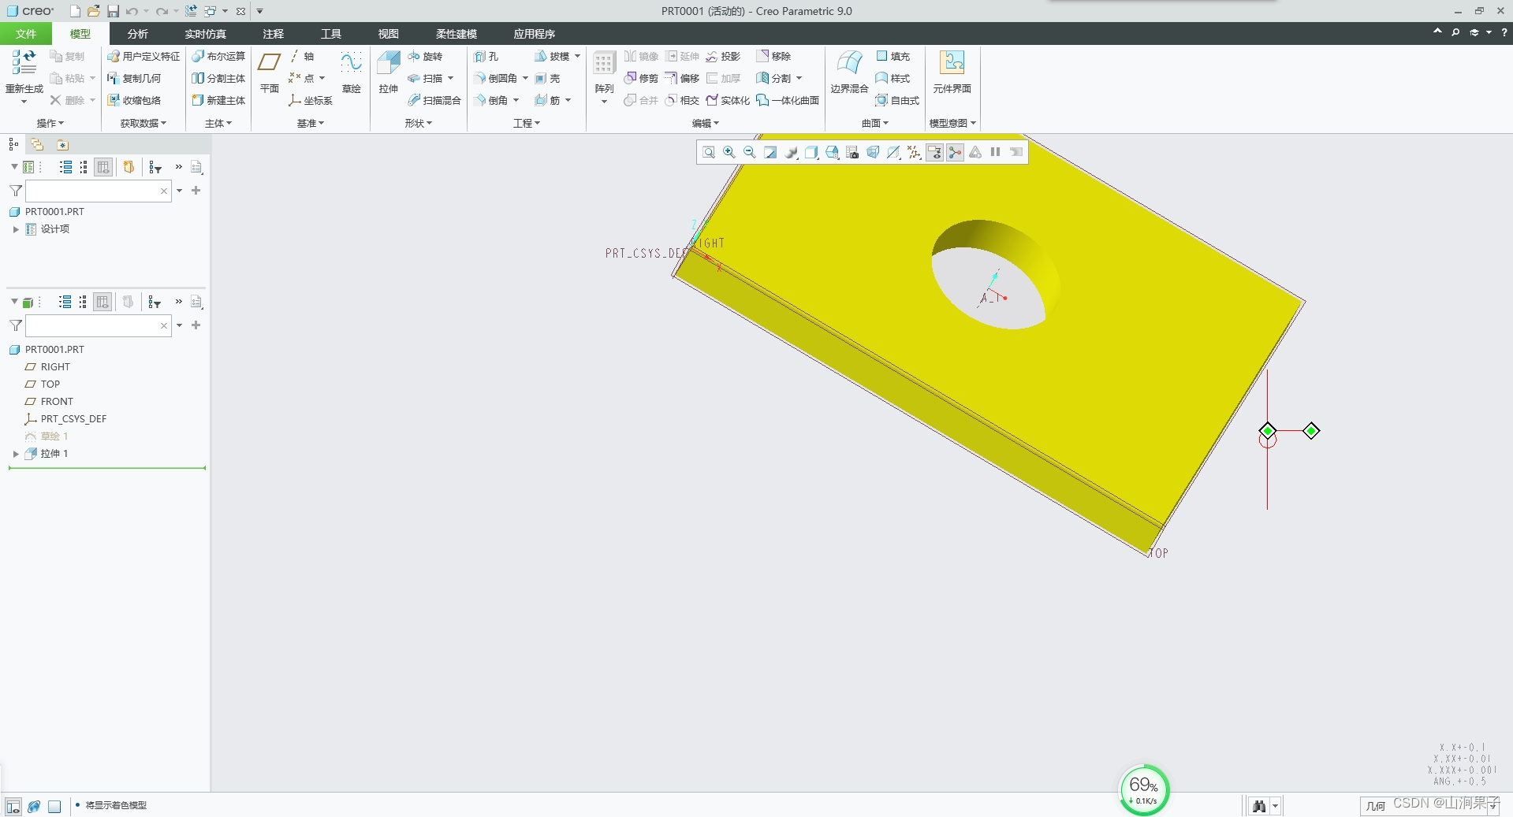Open the 分析 ribbon tab
Screen dimensions: 1513x817
137,34
